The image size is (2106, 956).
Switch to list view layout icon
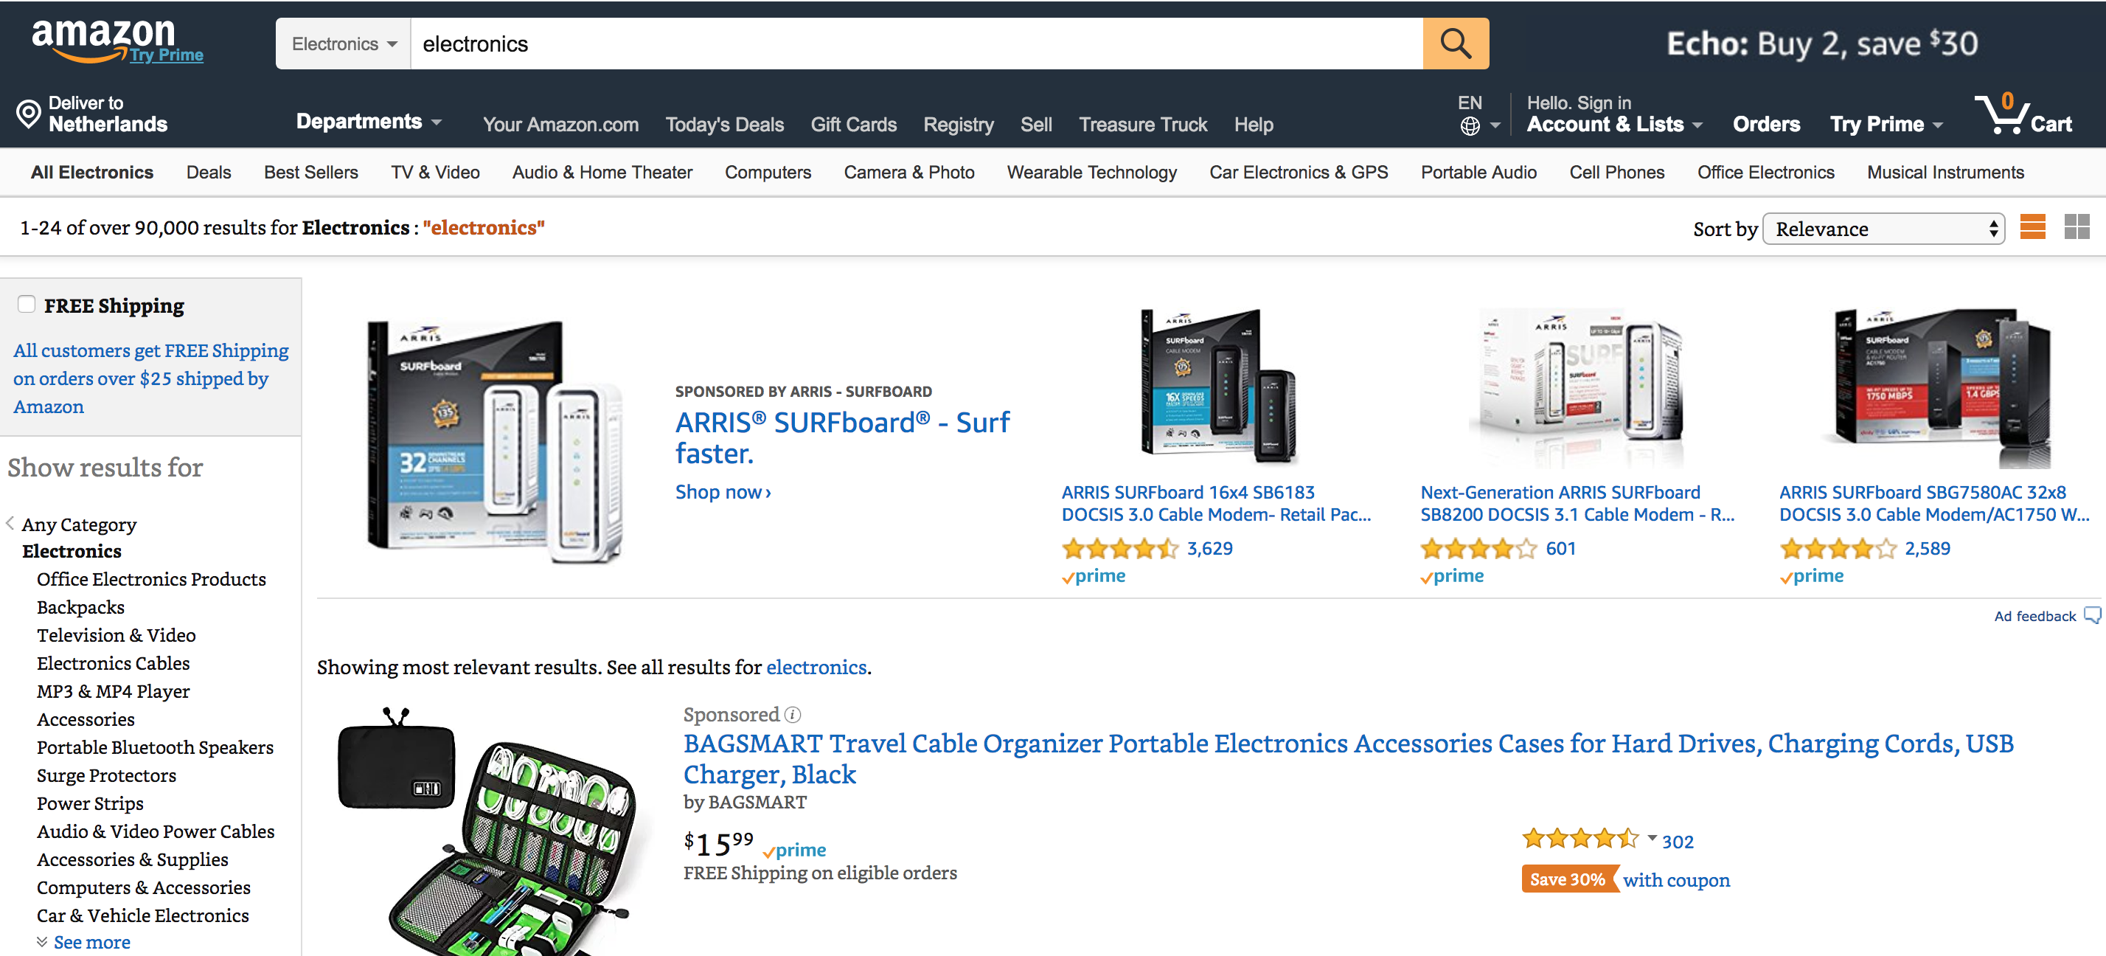[x=2032, y=226]
